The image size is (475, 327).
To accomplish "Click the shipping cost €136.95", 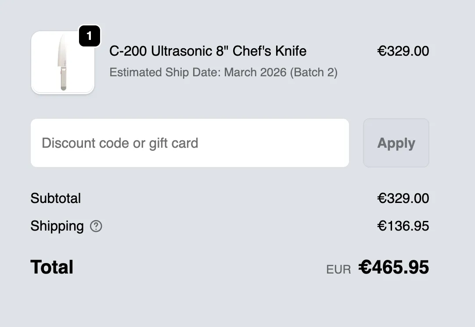I will 403,226.
